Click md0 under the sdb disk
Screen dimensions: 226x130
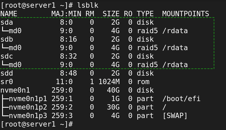[15, 48]
